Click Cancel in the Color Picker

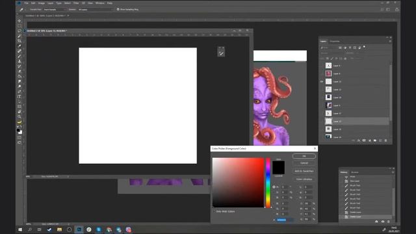point(304,163)
